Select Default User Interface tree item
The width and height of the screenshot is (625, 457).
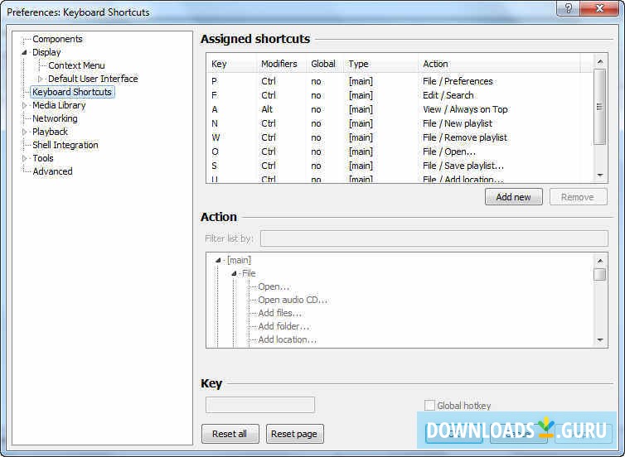[x=93, y=79]
